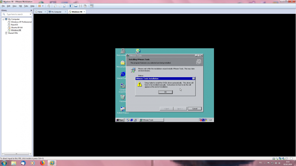
Task: Click the Pause VM toolbar button
Action: tap(39, 6)
